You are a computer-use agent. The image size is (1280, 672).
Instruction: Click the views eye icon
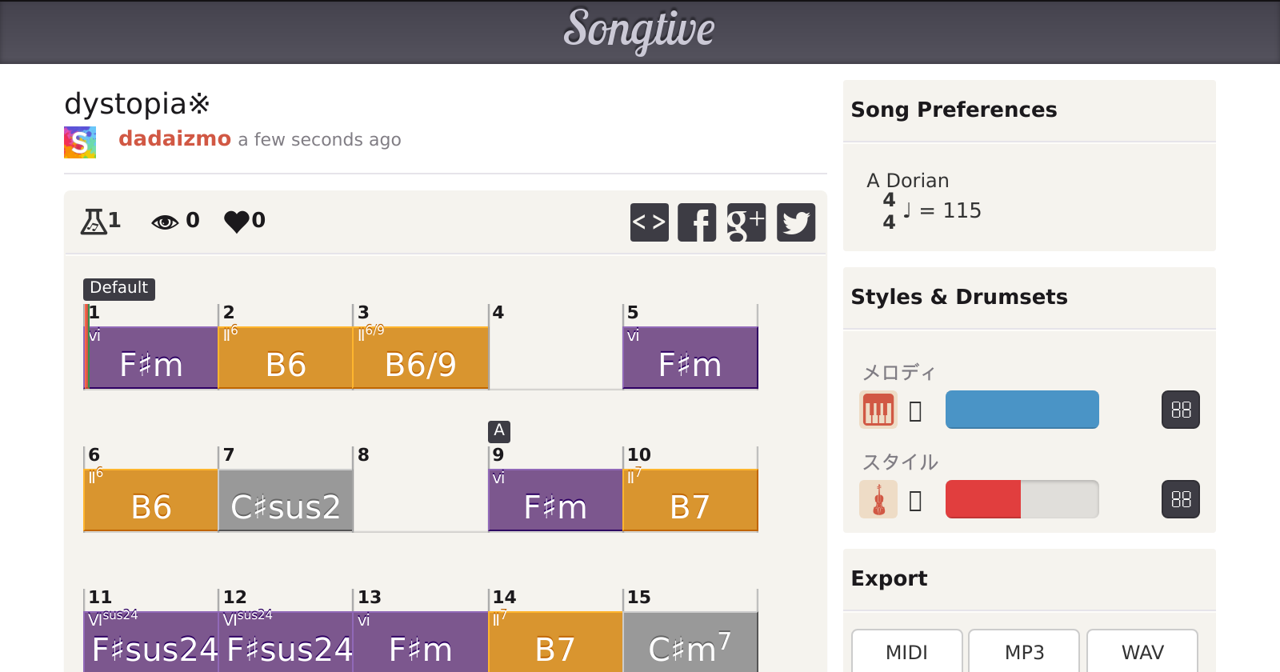click(165, 222)
